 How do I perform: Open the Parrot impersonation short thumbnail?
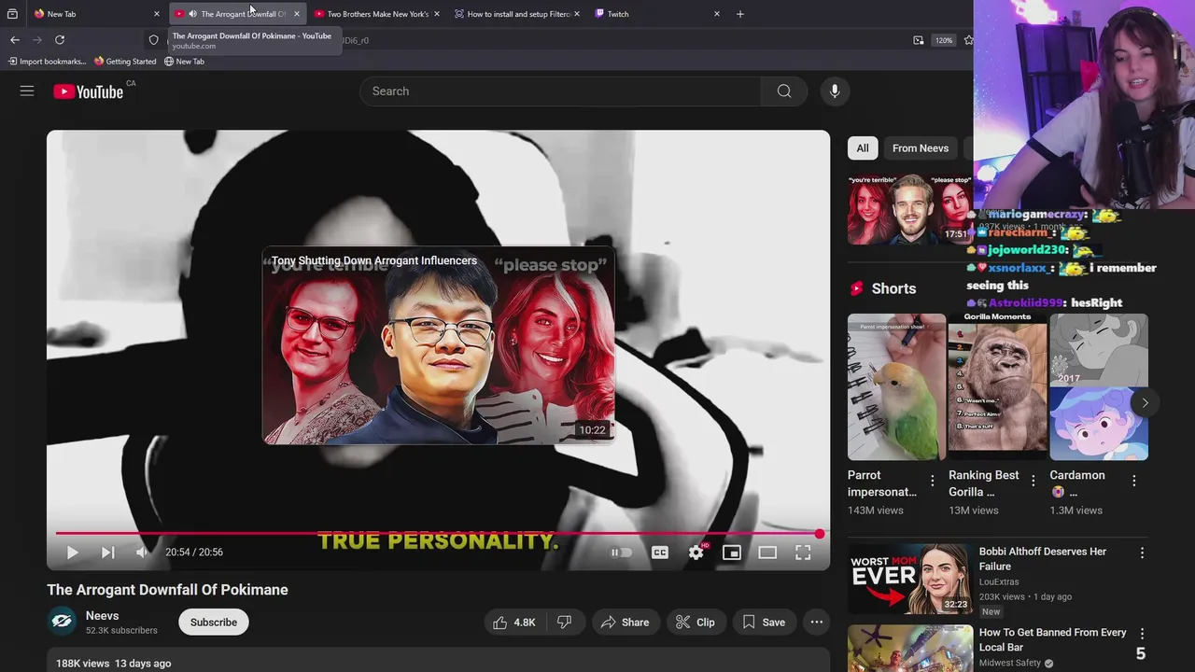click(x=896, y=387)
